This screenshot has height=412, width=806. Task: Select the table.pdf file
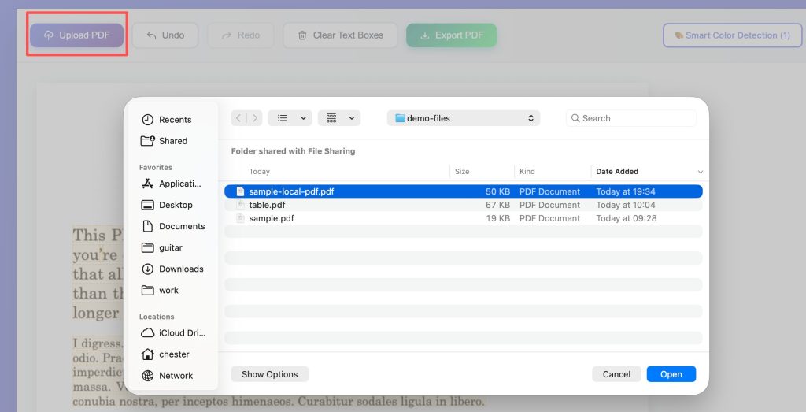(x=464, y=205)
